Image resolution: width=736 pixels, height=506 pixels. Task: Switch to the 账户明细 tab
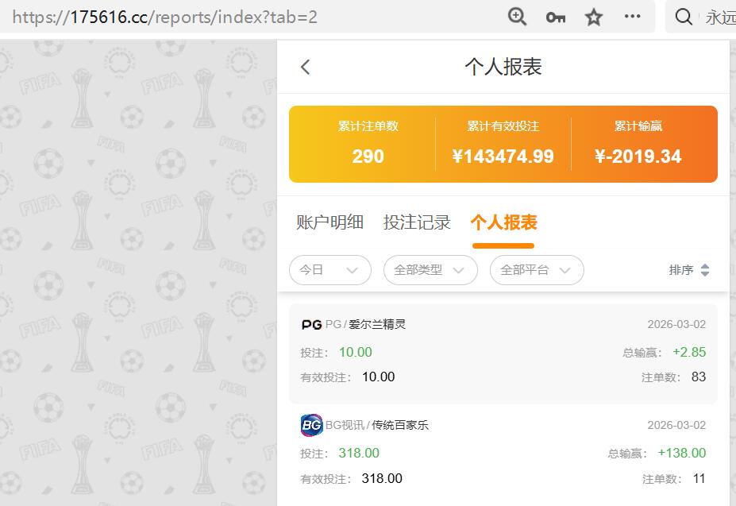(329, 222)
